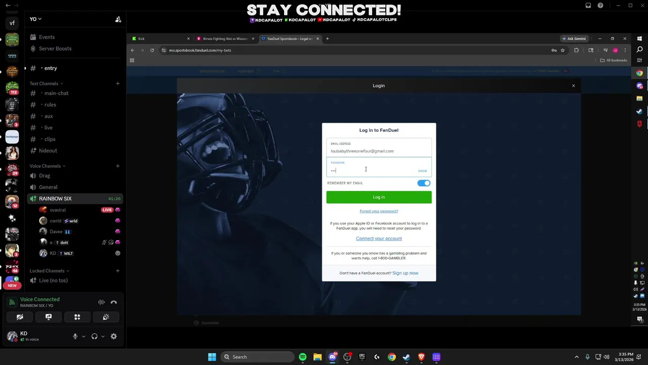The image size is (648, 365).
Task: Click Forgot your password link
Action: click(x=379, y=211)
